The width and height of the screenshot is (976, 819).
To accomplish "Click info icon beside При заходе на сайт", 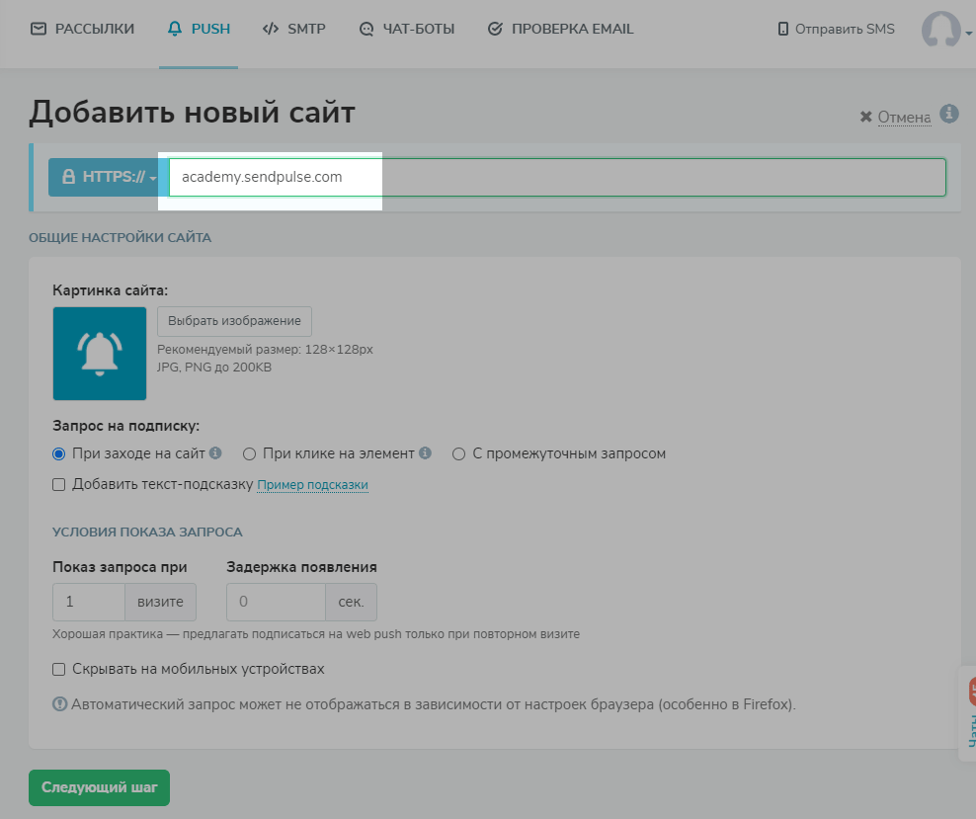I will 215,453.
